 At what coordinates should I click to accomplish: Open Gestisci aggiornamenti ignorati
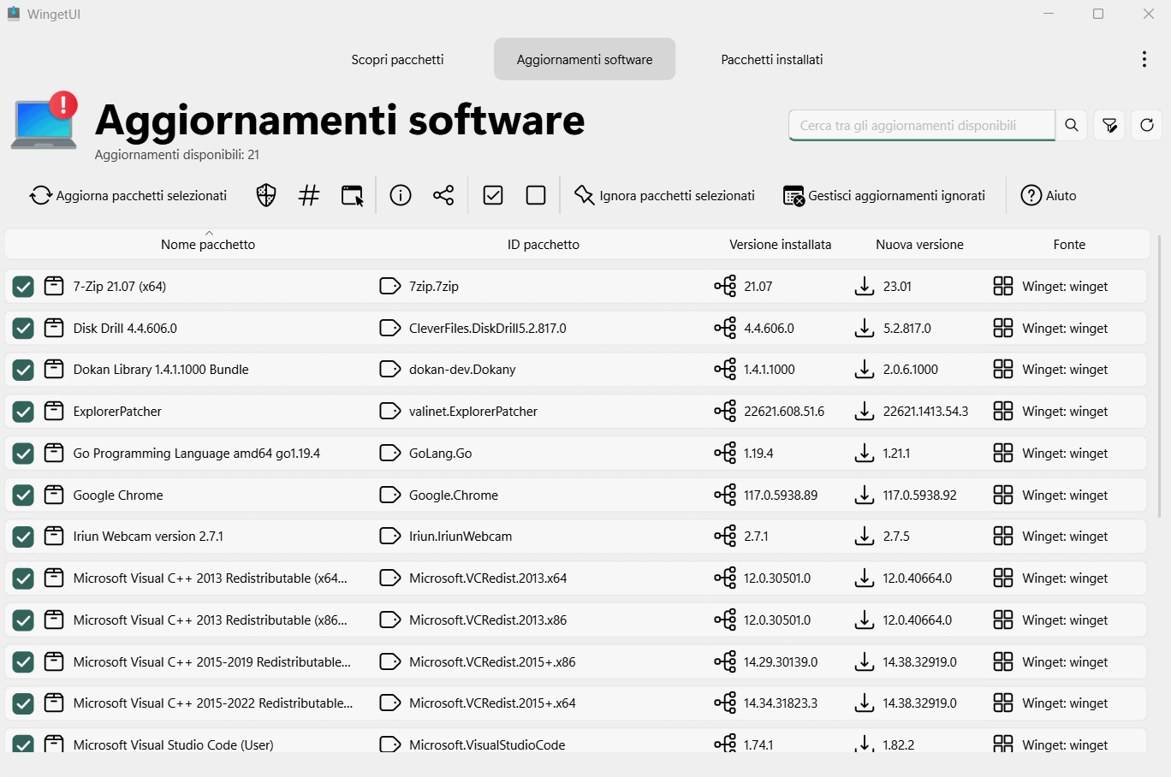[884, 195]
